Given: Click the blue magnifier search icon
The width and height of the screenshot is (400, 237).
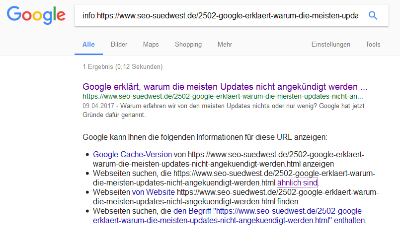Looking at the screenshot, I should tap(373, 16).
